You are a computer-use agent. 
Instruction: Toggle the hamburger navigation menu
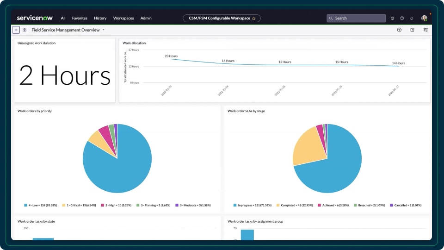16,30
